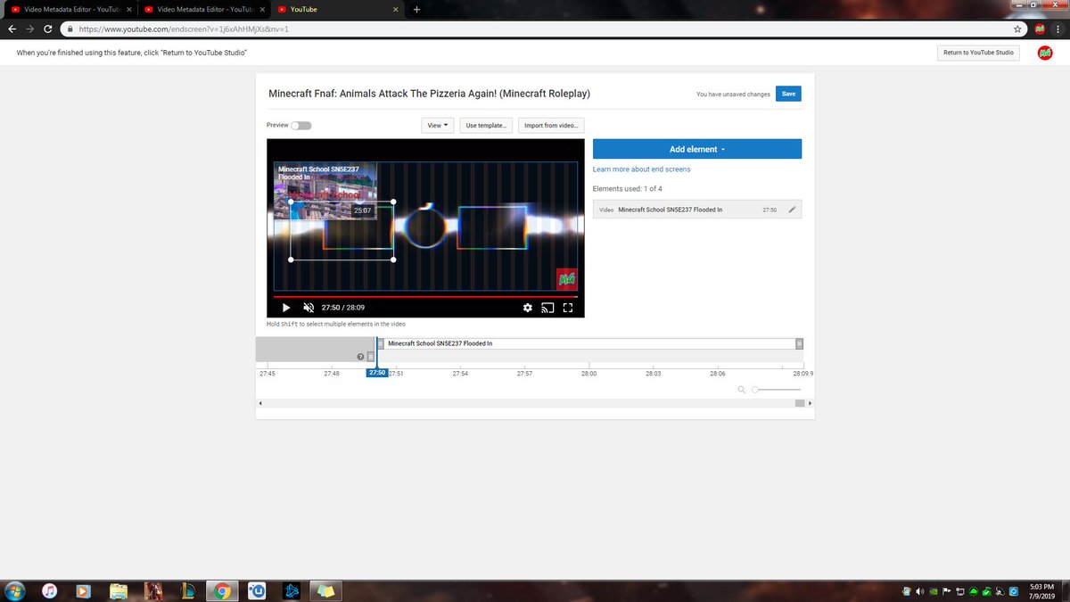Bookmark this page with the star icon

coord(1017,29)
